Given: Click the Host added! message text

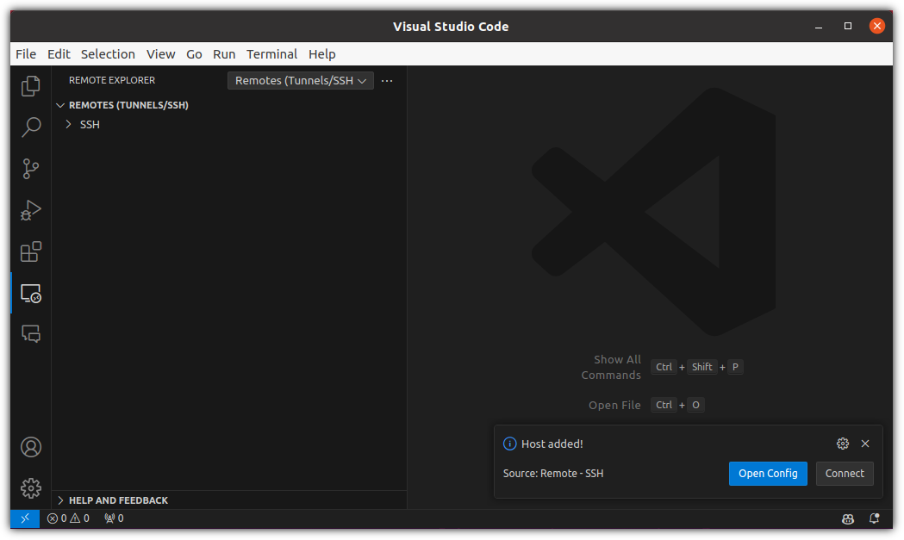Looking at the screenshot, I should tap(552, 444).
